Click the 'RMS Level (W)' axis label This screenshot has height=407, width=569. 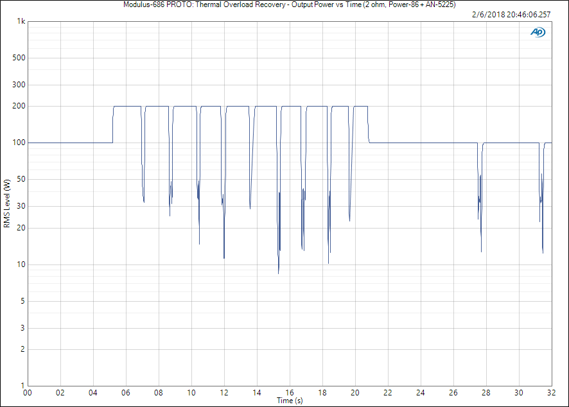[6, 203]
